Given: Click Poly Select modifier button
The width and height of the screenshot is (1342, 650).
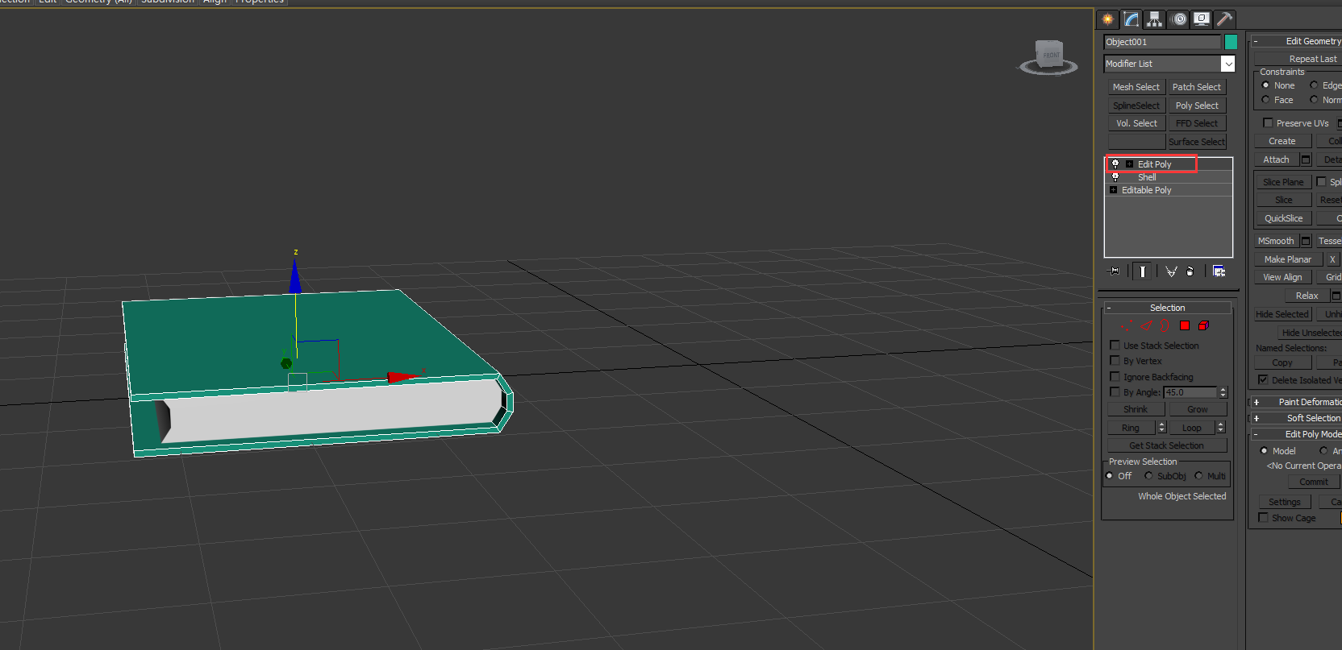Looking at the screenshot, I should tap(1197, 106).
